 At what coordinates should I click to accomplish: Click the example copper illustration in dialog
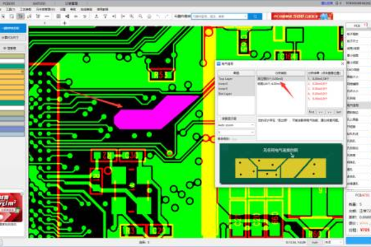pyautogui.click(x=281, y=164)
